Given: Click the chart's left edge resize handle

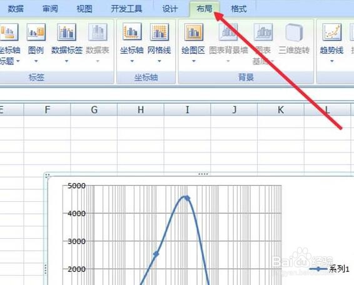Looking at the screenshot, I should [46, 269].
